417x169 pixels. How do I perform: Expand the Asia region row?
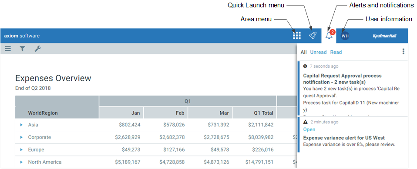coord(21,125)
